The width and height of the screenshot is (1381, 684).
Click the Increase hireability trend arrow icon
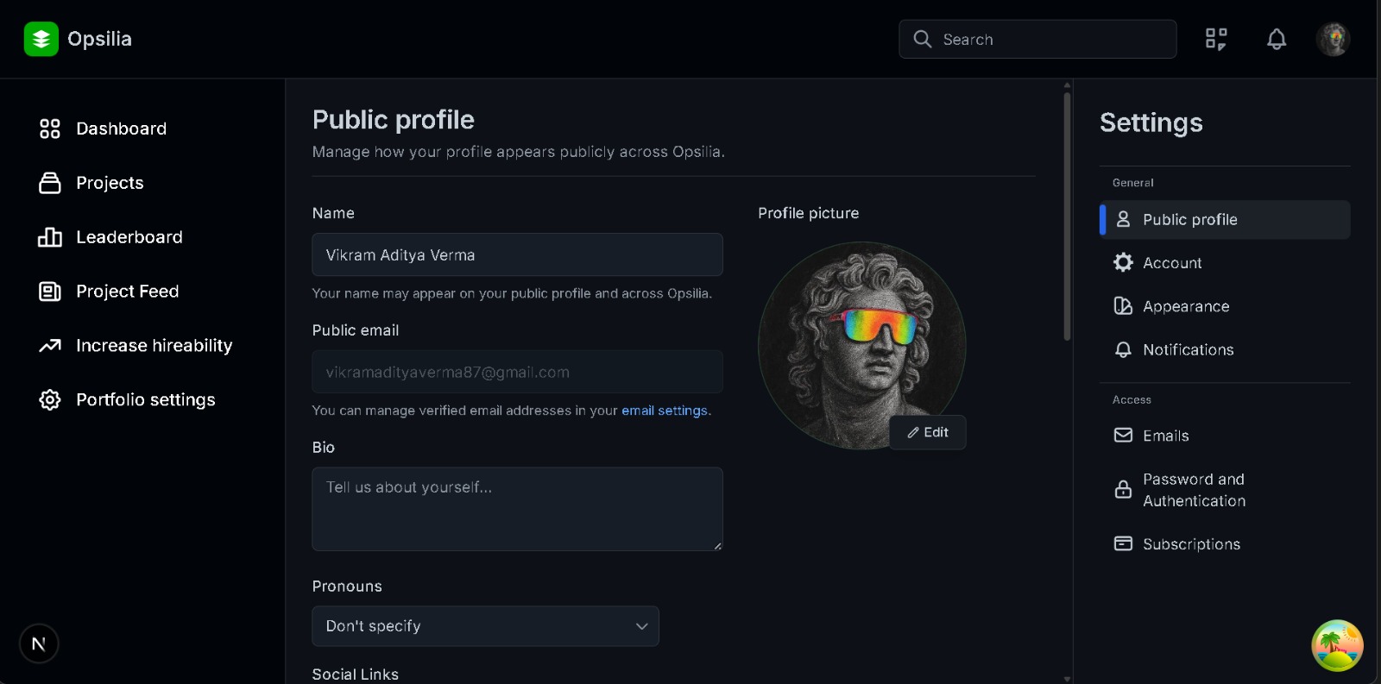[50, 346]
